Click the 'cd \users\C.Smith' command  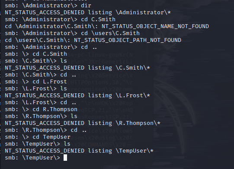[110, 33]
